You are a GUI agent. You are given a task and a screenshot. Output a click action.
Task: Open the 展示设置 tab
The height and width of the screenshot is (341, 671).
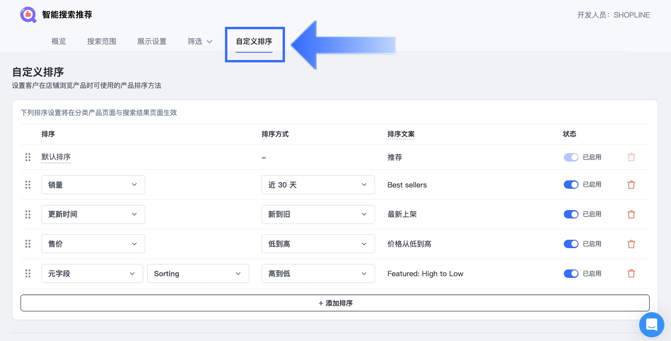pyautogui.click(x=152, y=41)
